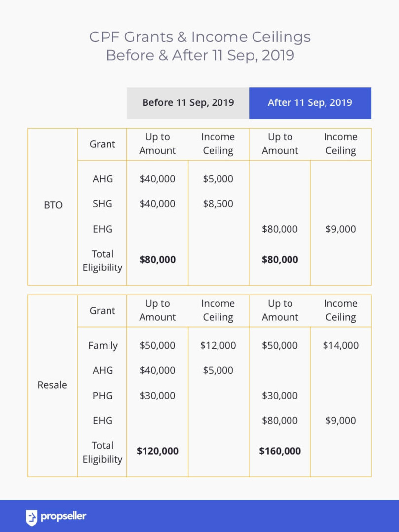This screenshot has width=399, height=532.
Task: Click the $30,000 PHG amount after Sep
Action: [x=280, y=396]
